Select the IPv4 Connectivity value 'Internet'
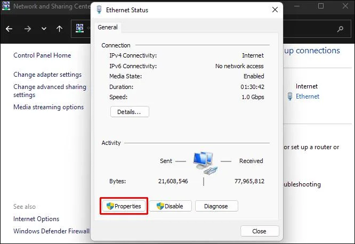 [253, 55]
